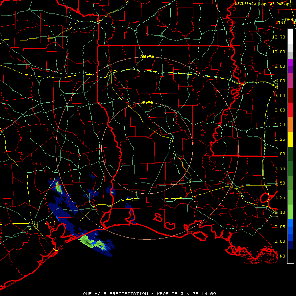
Task: Pick the orange legend swatch near 1.50
Action: tap(290, 124)
